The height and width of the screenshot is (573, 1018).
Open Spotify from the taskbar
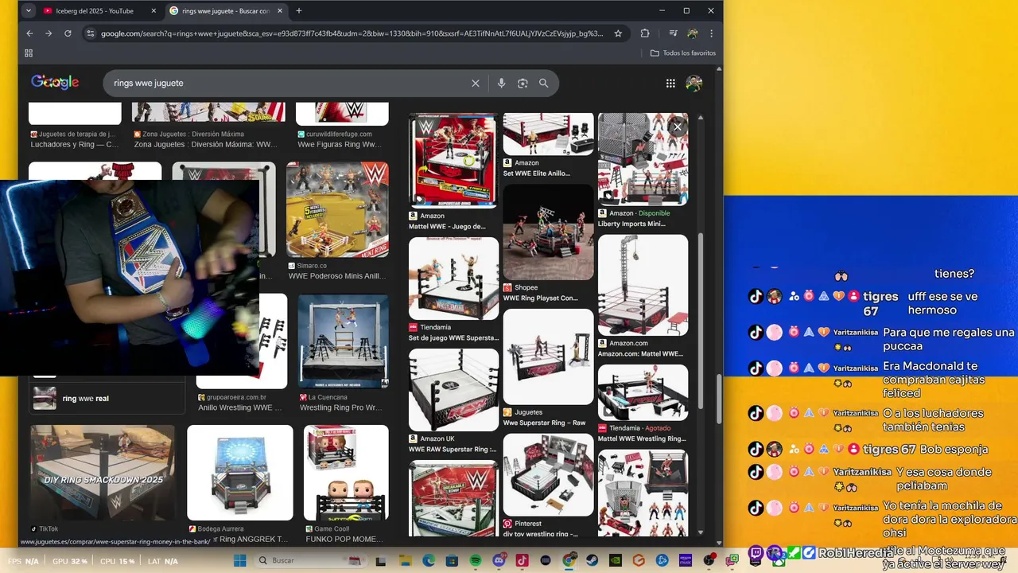[475, 560]
